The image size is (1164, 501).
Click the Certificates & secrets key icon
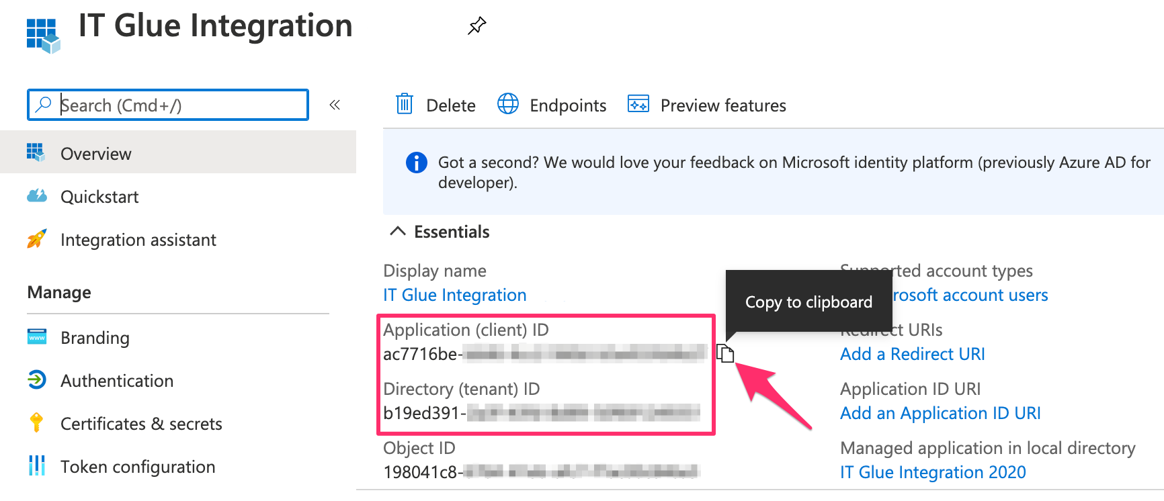37,423
